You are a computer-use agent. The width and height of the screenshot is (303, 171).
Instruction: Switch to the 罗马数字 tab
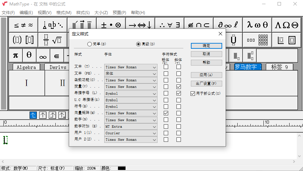click(x=248, y=67)
